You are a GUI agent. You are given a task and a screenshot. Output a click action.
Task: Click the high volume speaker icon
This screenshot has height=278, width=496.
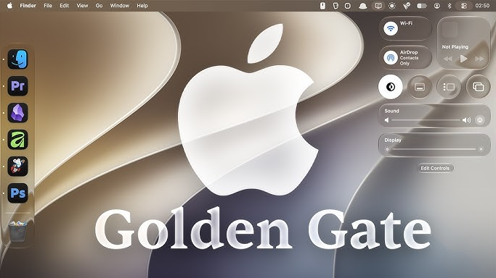pos(466,120)
